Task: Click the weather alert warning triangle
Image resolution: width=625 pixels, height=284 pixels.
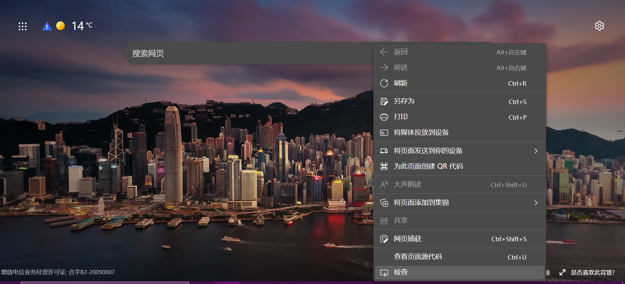Action: [47, 26]
